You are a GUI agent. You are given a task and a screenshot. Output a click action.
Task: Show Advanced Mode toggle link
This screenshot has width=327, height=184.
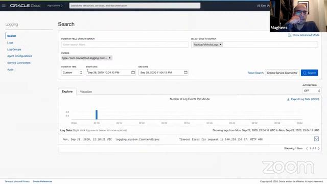point(304,35)
